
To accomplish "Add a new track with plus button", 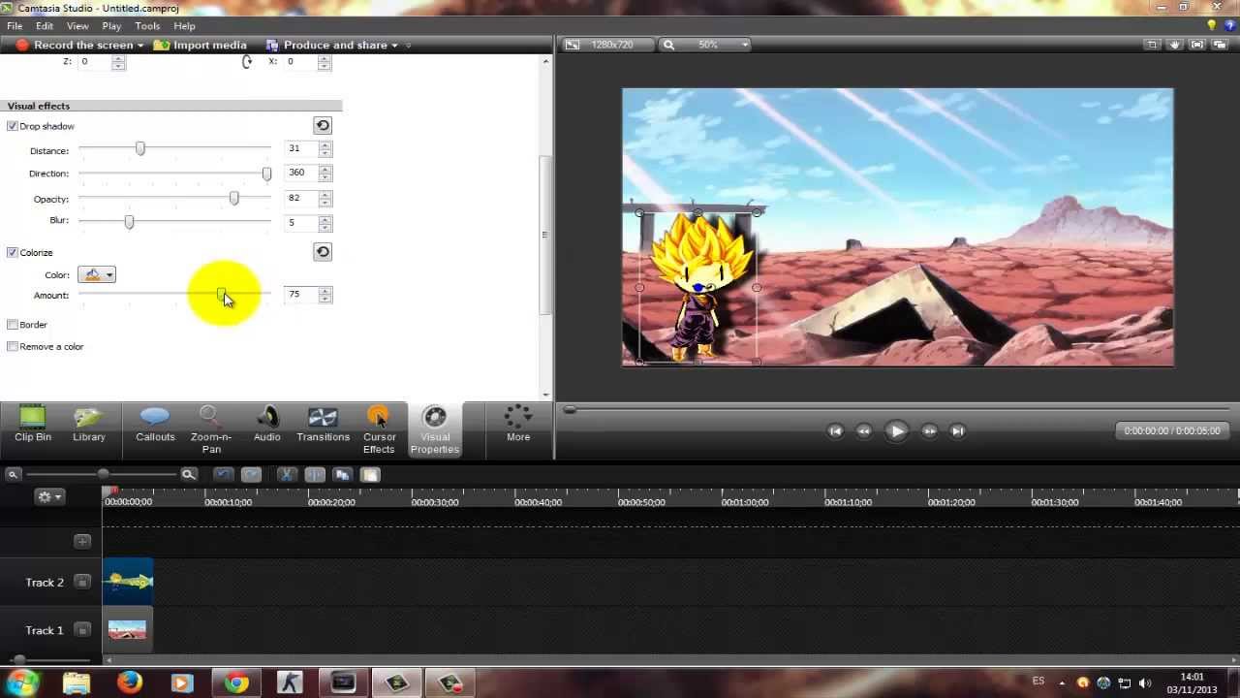I will pos(82,541).
